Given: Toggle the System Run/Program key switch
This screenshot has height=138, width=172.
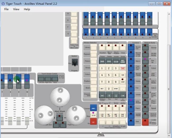Looking at the screenshot, I should pos(75,62).
